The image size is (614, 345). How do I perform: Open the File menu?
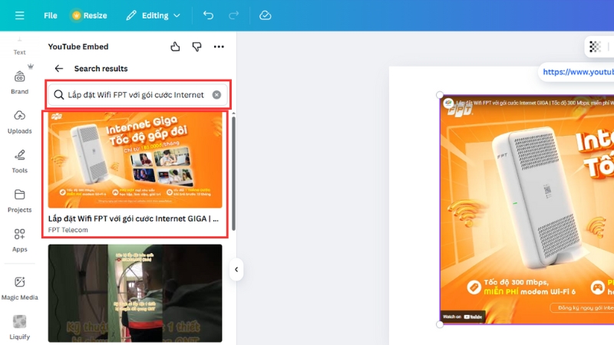click(x=51, y=15)
